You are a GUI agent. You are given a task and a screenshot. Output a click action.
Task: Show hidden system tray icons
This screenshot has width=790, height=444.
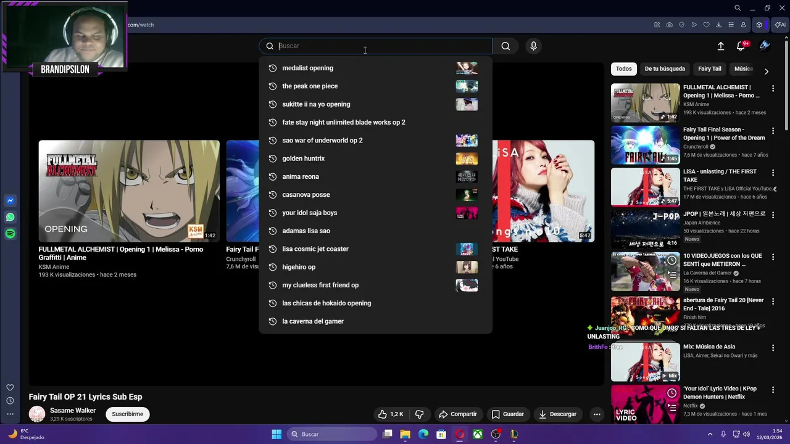pyautogui.click(x=710, y=434)
